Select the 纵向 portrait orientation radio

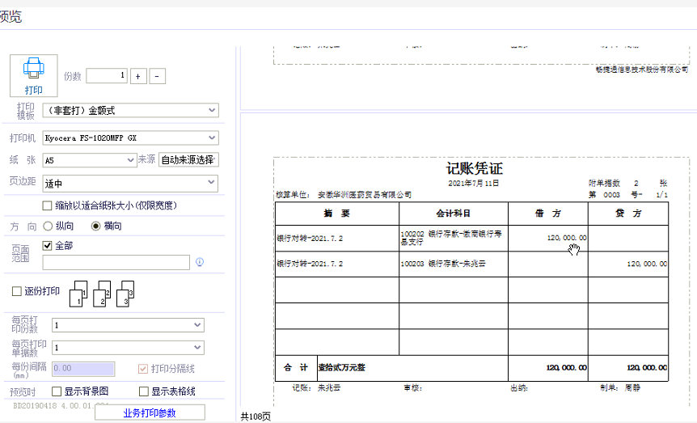pyautogui.click(x=48, y=226)
